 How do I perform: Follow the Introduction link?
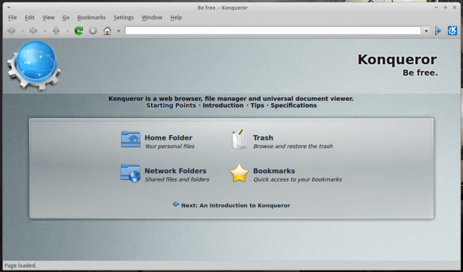pos(223,105)
